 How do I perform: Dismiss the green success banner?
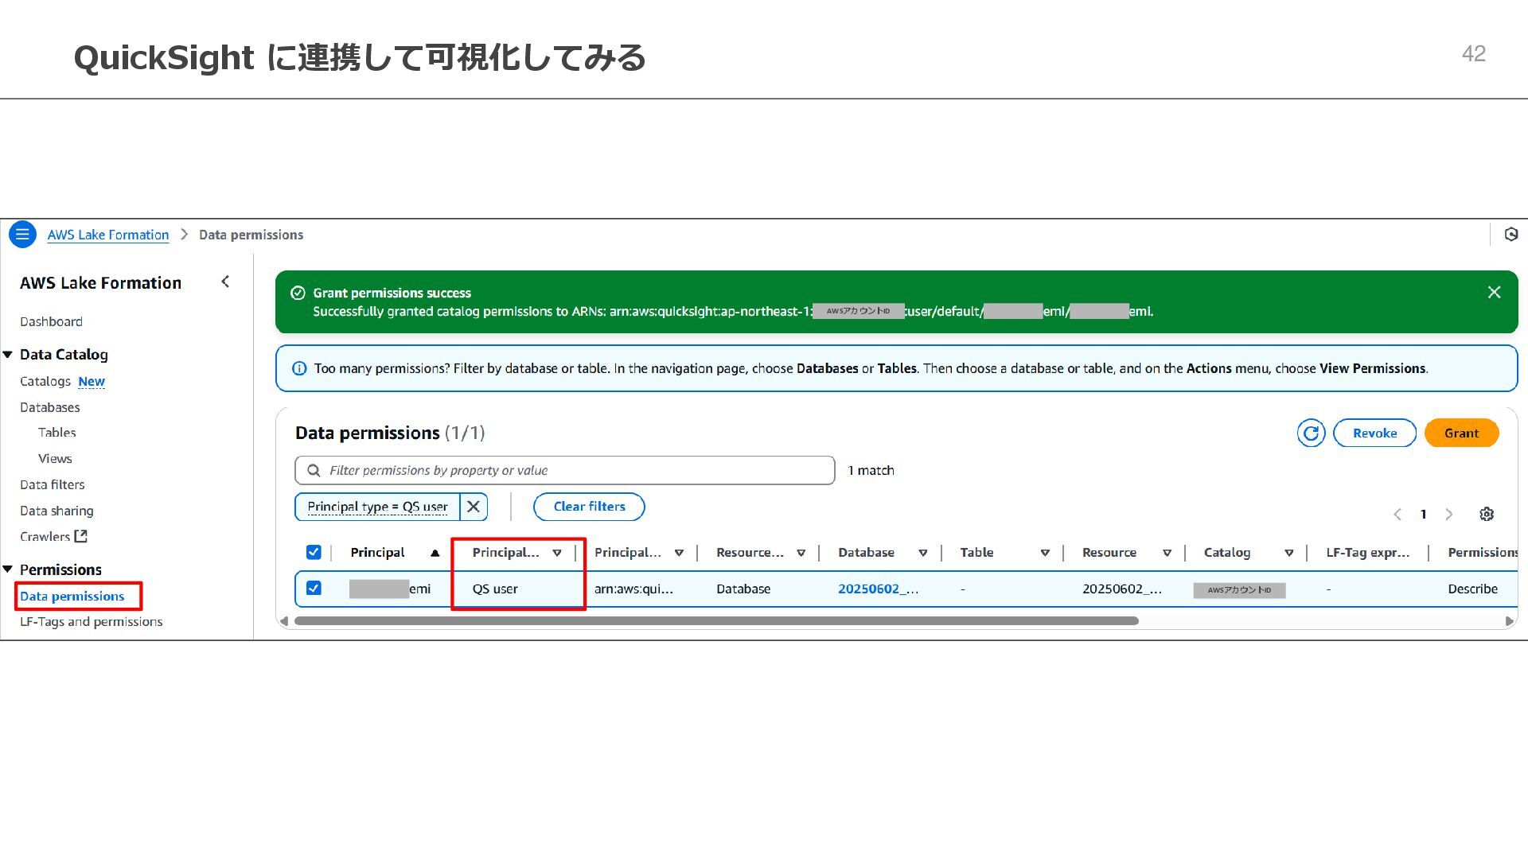click(x=1494, y=293)
